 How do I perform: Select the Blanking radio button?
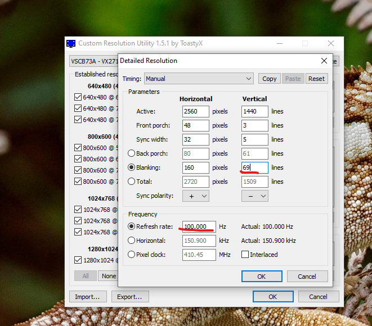(x=131, y=167)
